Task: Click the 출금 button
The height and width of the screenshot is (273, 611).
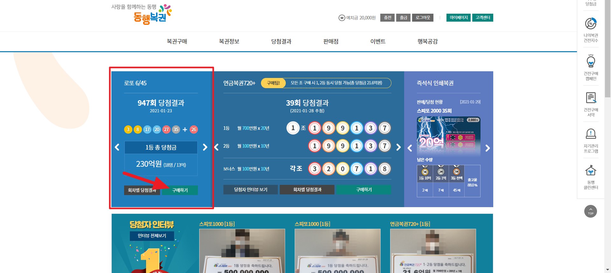Action: click(403, 17)
